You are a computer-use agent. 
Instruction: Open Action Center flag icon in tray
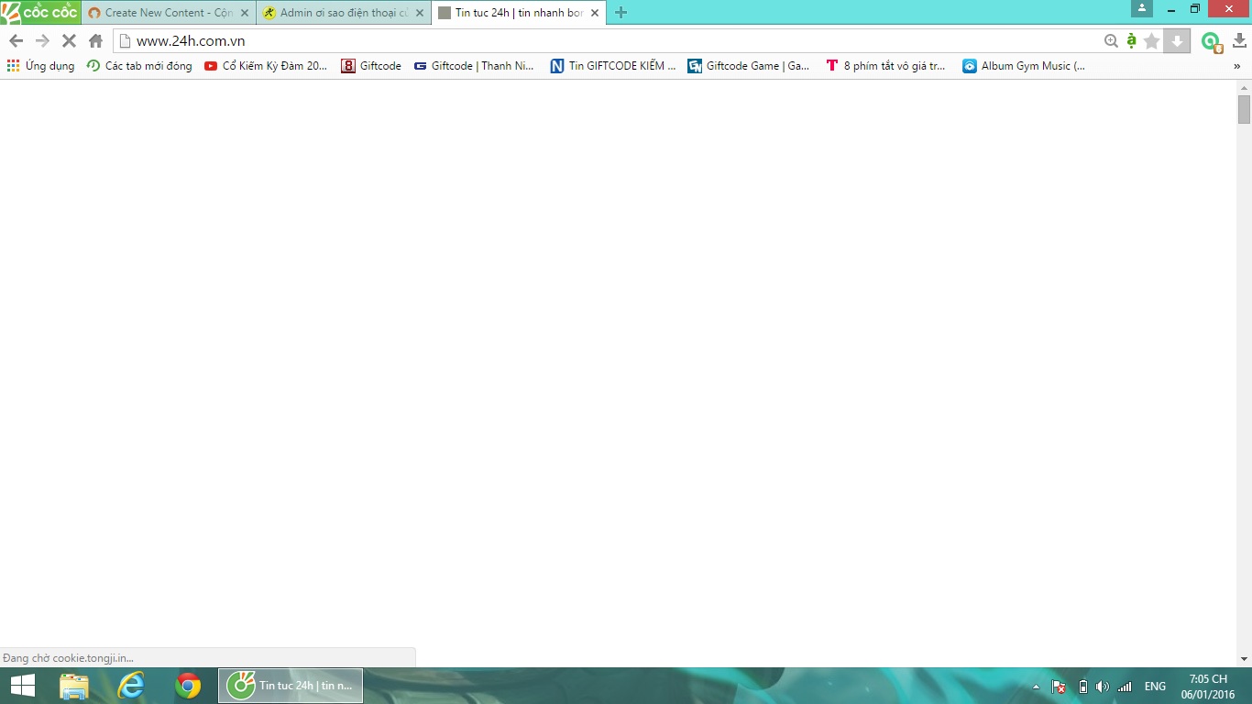(1059, 687)
